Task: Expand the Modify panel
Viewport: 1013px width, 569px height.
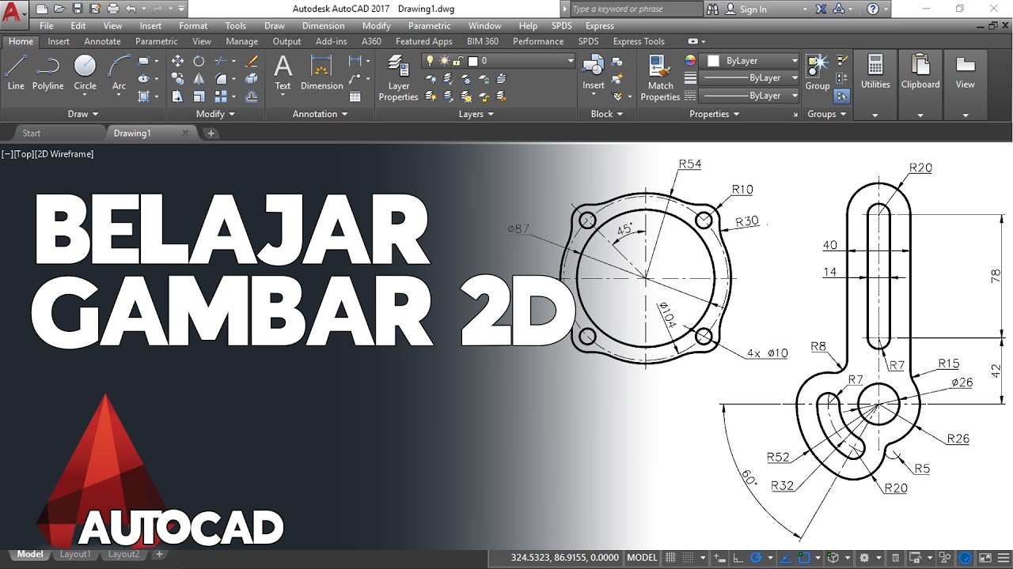Action: pyautogui.click(x=215, y=114)
